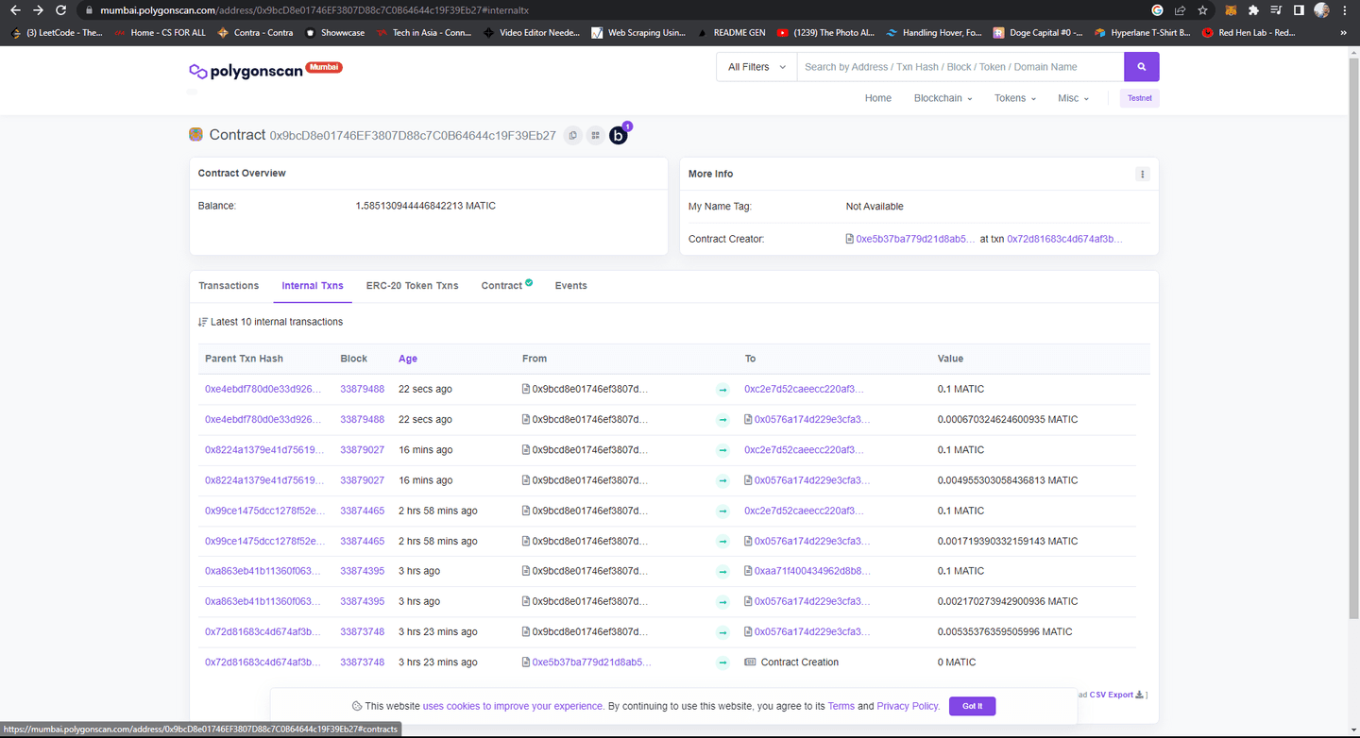Click sort icon beside Latest 10 internal transactions

(x=202, y=322)
